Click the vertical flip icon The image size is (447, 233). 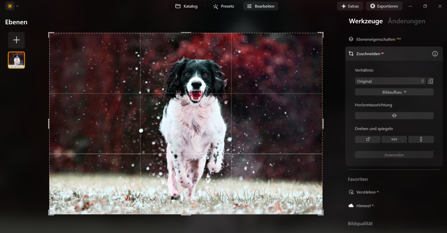(421, 139)
